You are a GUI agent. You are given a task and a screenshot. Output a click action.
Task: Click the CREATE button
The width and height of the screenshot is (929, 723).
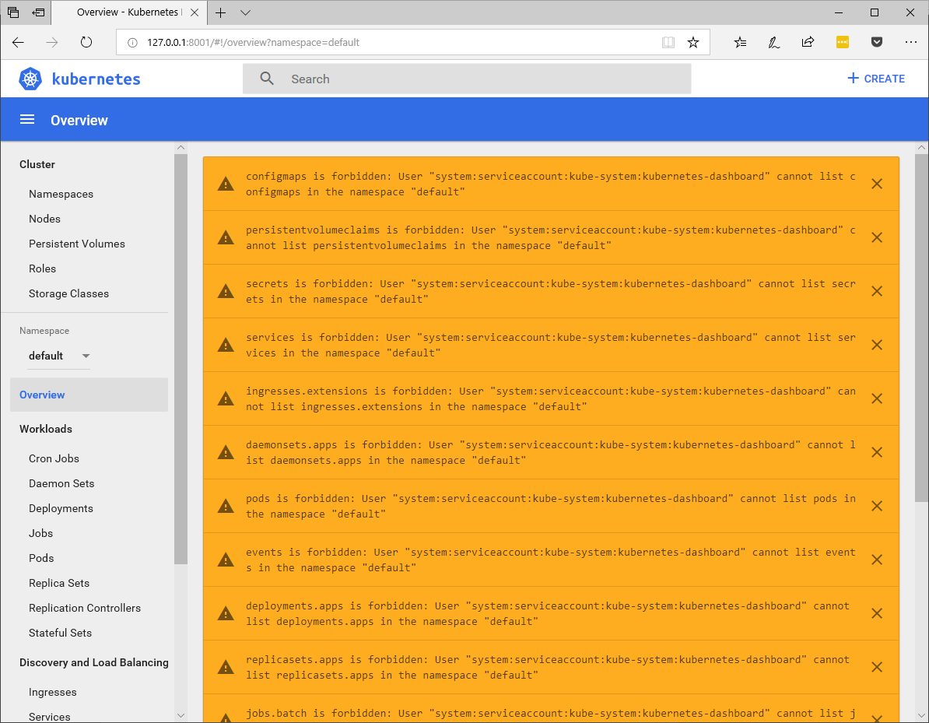(x=875, y=79)
